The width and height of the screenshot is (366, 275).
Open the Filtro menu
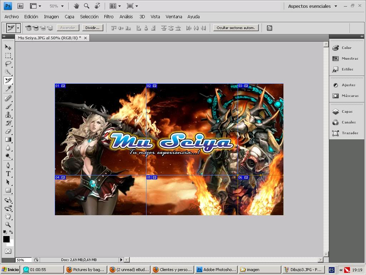click(109, 16)
